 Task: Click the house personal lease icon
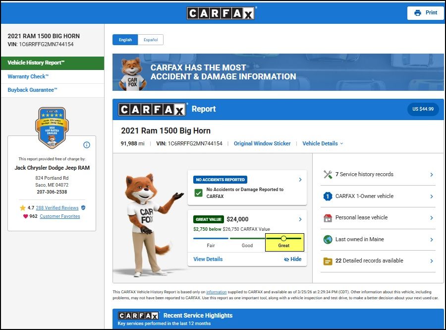[328, 218]
